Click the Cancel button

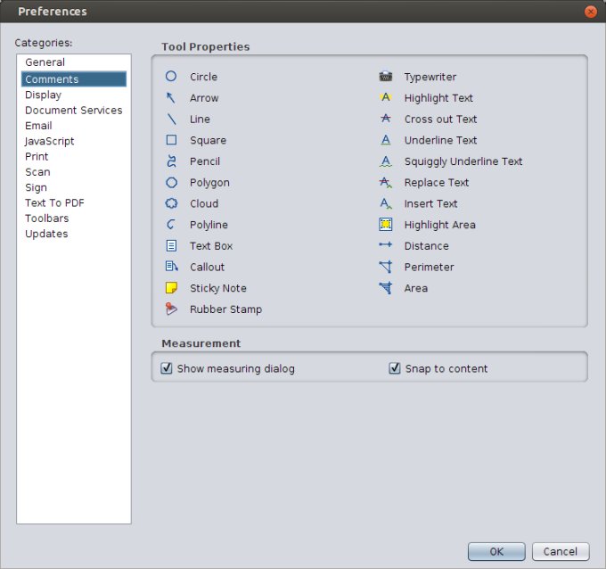[x=561, y=551]
